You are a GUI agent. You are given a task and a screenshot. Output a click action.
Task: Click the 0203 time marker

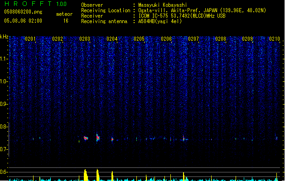[x=85, y=39]
